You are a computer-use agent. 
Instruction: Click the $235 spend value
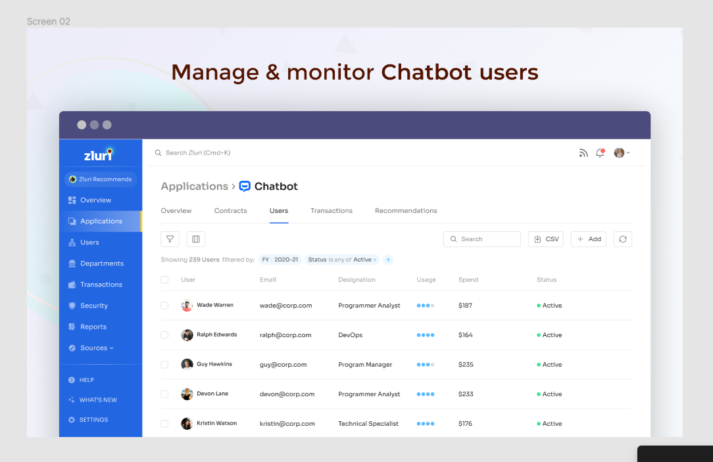pos(466,365)
